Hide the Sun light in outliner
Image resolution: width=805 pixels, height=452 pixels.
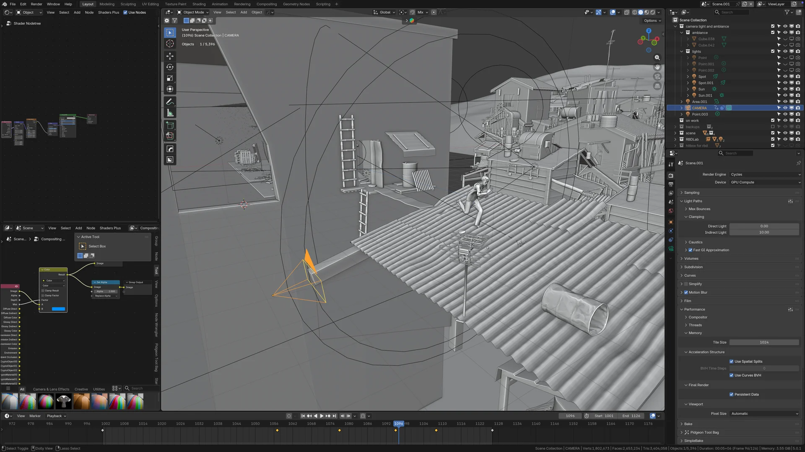785,89
